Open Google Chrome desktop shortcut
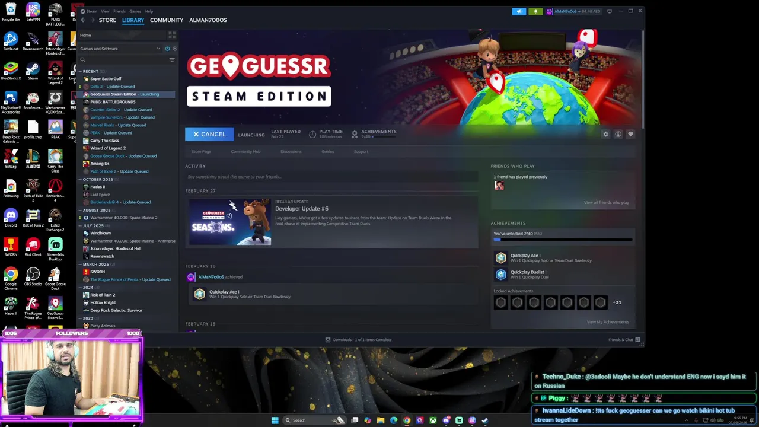The height and width of the screenshot is (427, 759). 11,276
